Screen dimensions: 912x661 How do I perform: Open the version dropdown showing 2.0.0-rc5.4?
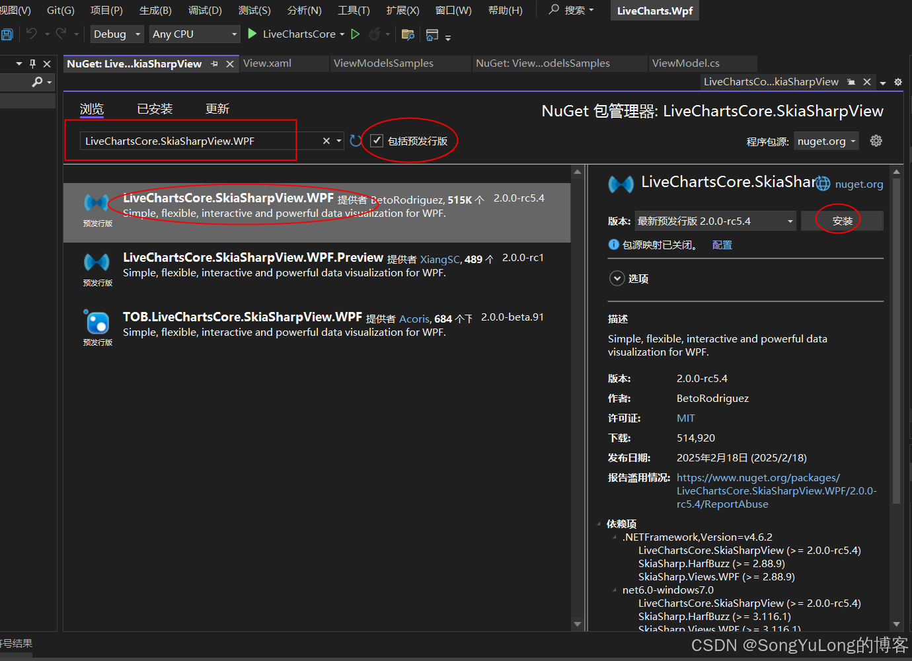[716, 221]
